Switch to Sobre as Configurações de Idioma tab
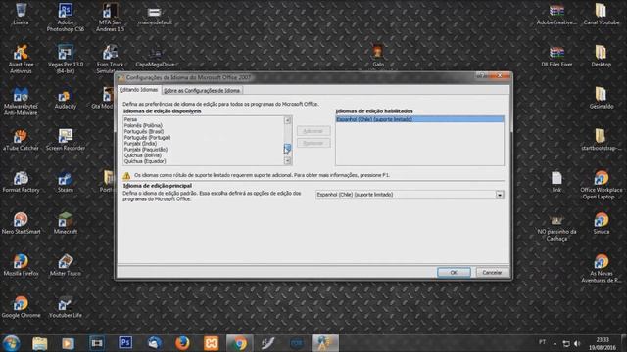Screen dimensions: 627x352 point(202,91)
